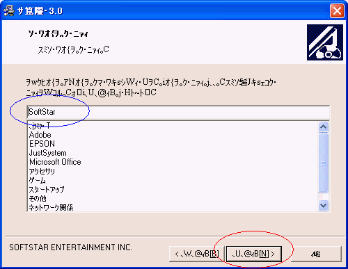Click the setup logo image in header
The height and width of the screenshot is (269, 348).
coord(325,42)
